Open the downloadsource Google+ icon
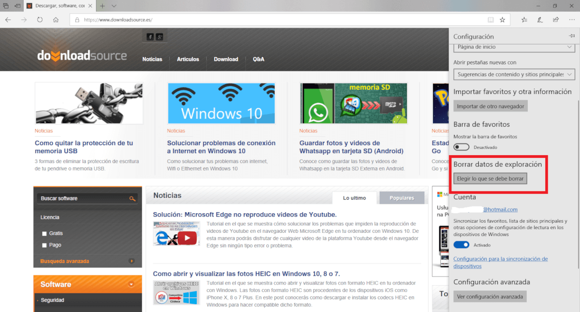The image size is (580, 312). coord(159,36)
